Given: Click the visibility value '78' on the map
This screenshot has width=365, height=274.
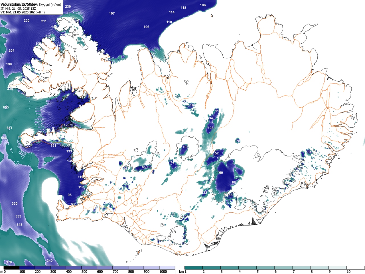Looking at the screenshot, I should click(238, 141).
